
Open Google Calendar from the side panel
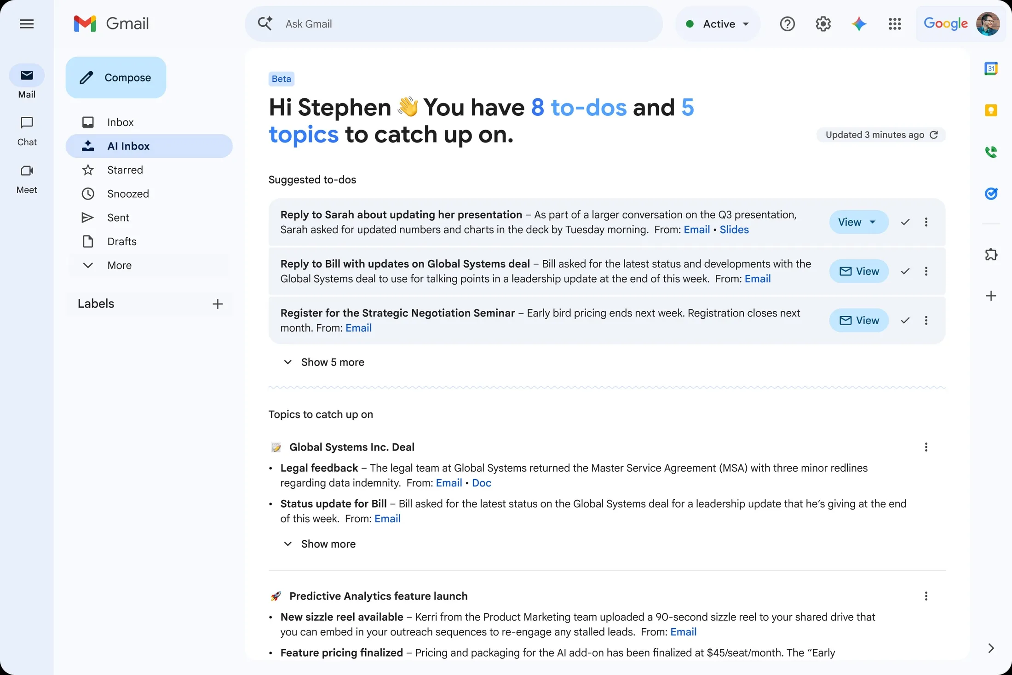992,68
